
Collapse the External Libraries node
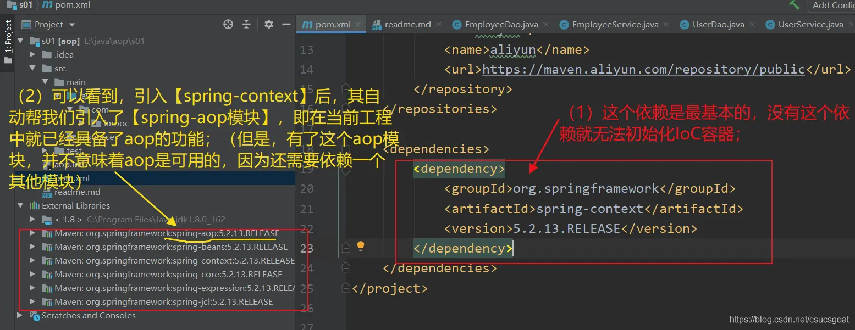click(21, 206)
